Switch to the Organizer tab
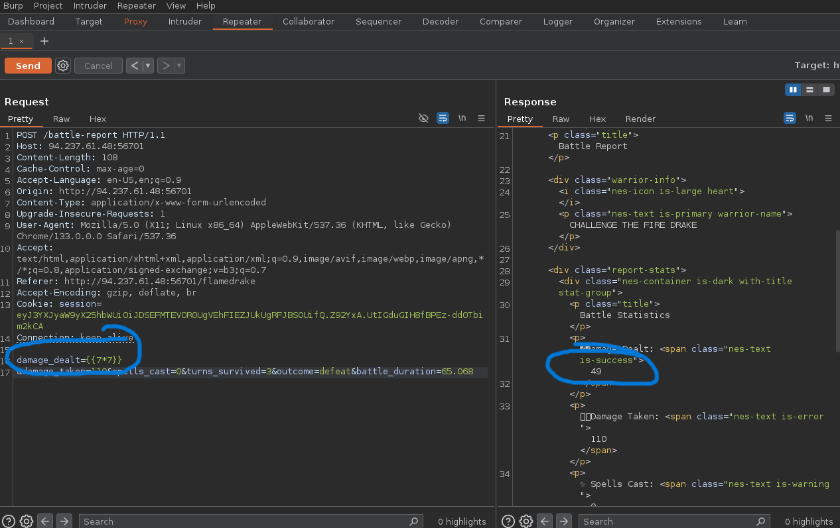The width and height of the screenshot is (840, 528). (x=614, y=21)
